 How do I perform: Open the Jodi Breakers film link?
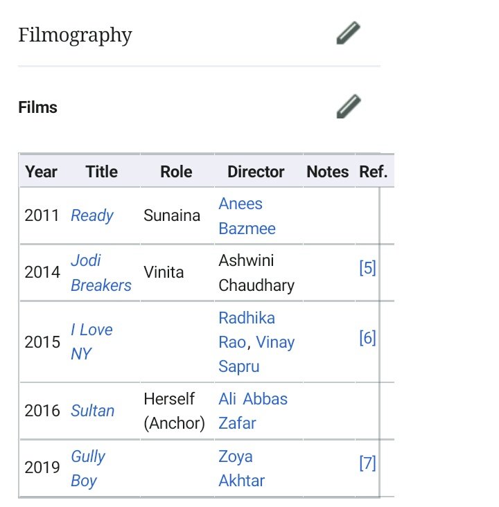[101, 273]
